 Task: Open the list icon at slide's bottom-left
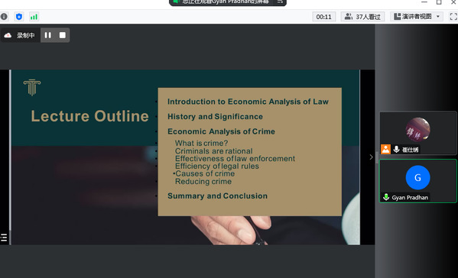pyautogui.click(x=4, y=238)
